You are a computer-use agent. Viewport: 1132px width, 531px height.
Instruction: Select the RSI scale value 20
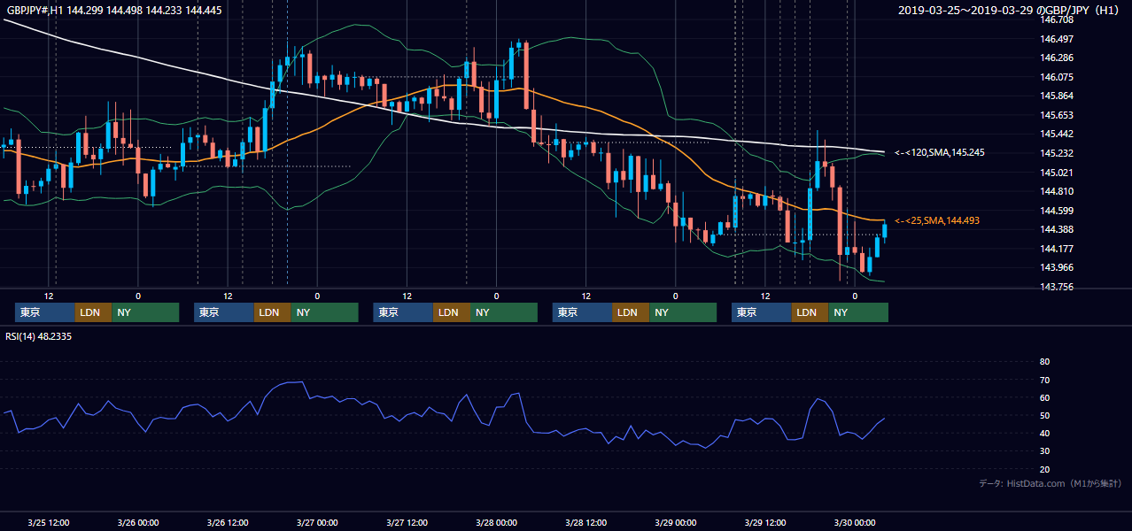(1044, 469)
